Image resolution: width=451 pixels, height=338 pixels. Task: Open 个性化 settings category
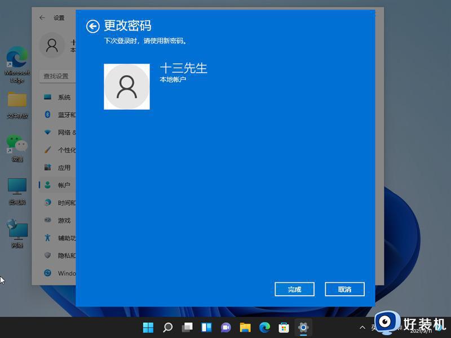pos(65,149)
